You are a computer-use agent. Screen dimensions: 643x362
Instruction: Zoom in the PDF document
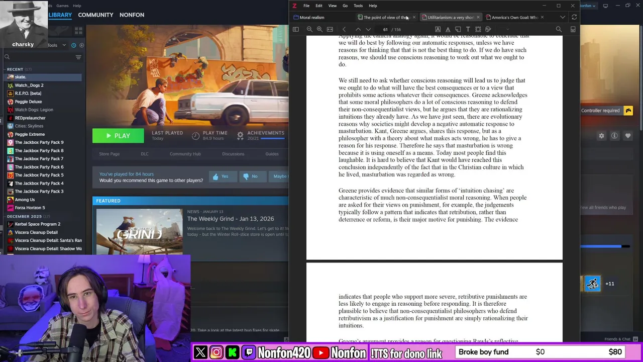[319, 29]
